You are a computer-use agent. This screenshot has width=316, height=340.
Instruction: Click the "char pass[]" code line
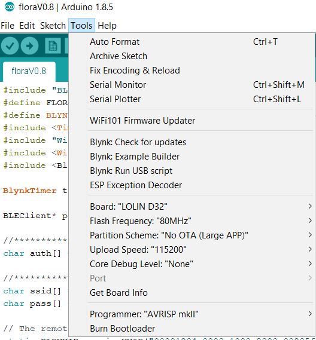[32, 304]
